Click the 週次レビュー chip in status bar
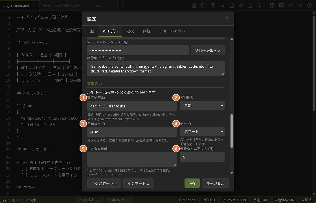This screenshot has height=203, width=316. click(119, 200)
